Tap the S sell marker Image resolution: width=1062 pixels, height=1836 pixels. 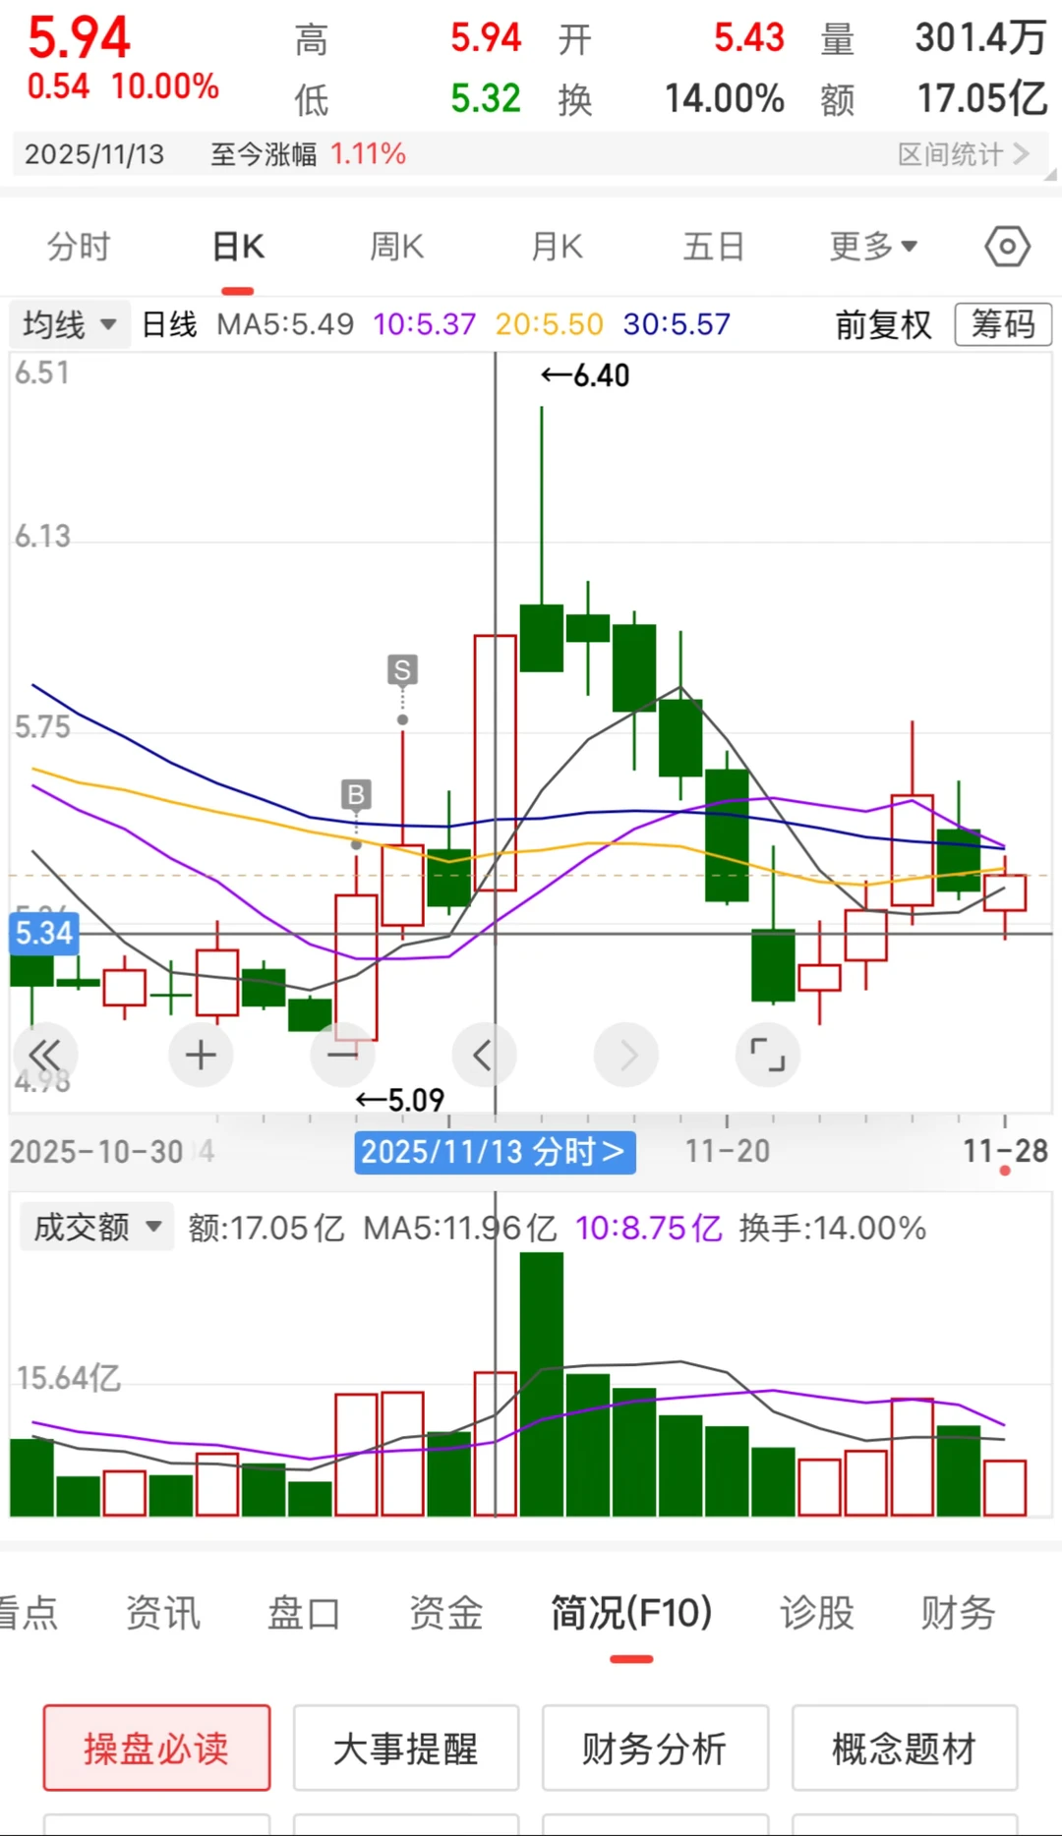click(402, 670)
